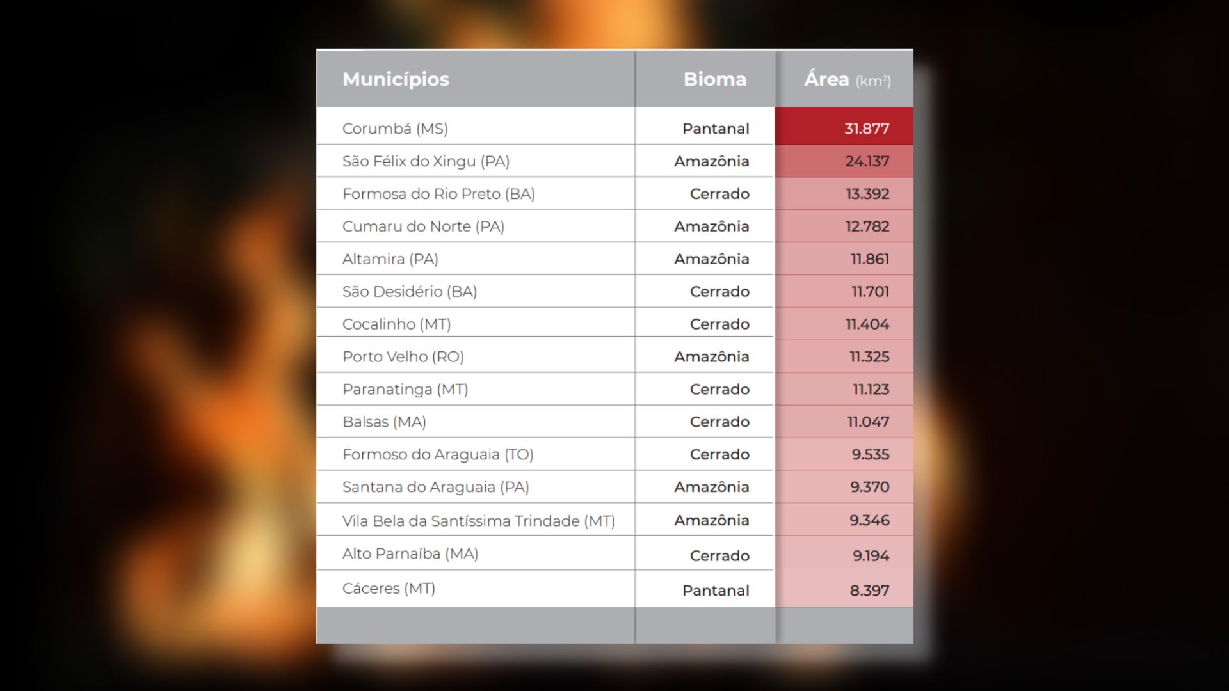Image resolution: width=1229 pixels, height=691 pixels.
Task: Click the Altamira (PA) municipality name
Action: [390, 259]
